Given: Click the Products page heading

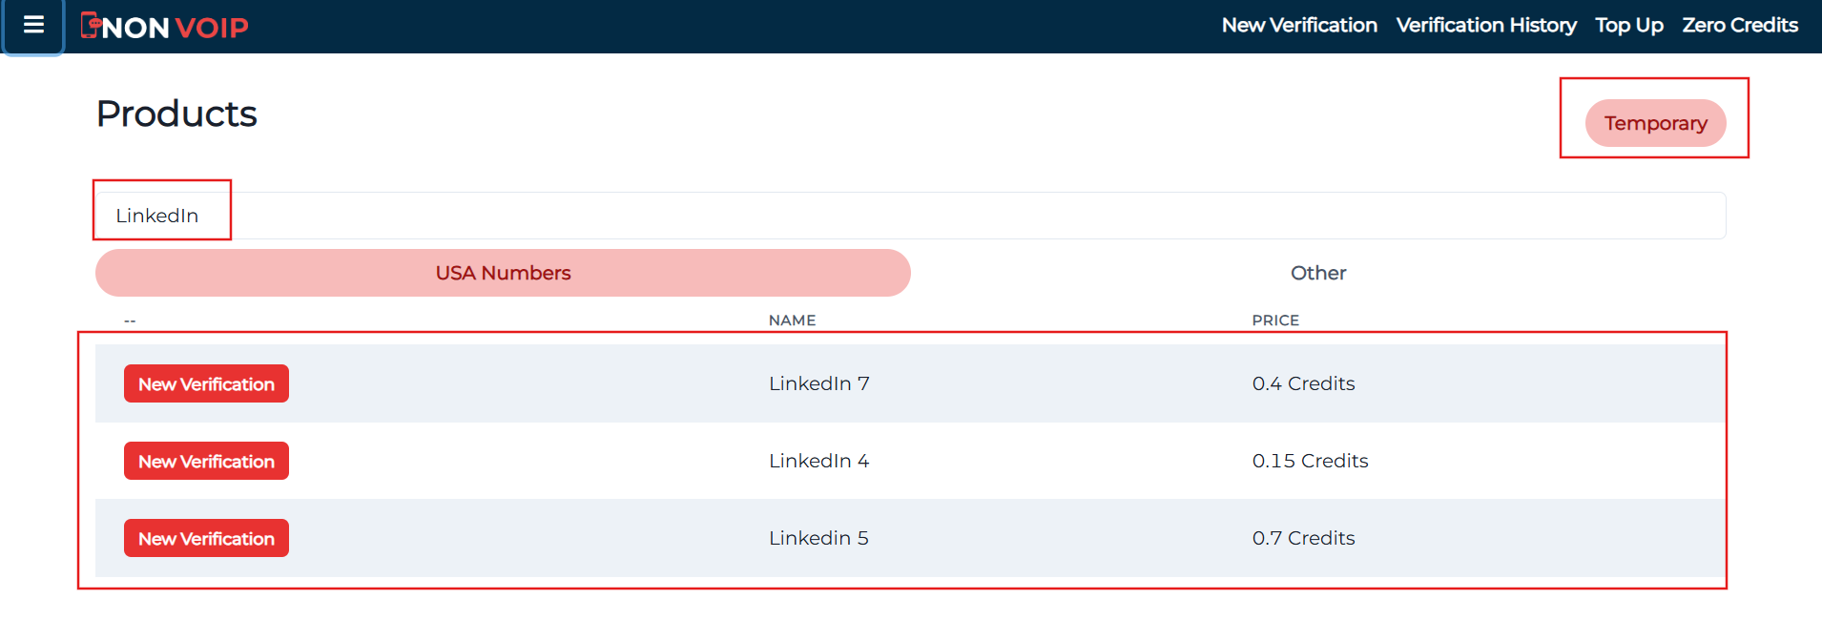Looking at the screenshot, I should [176, 114].
